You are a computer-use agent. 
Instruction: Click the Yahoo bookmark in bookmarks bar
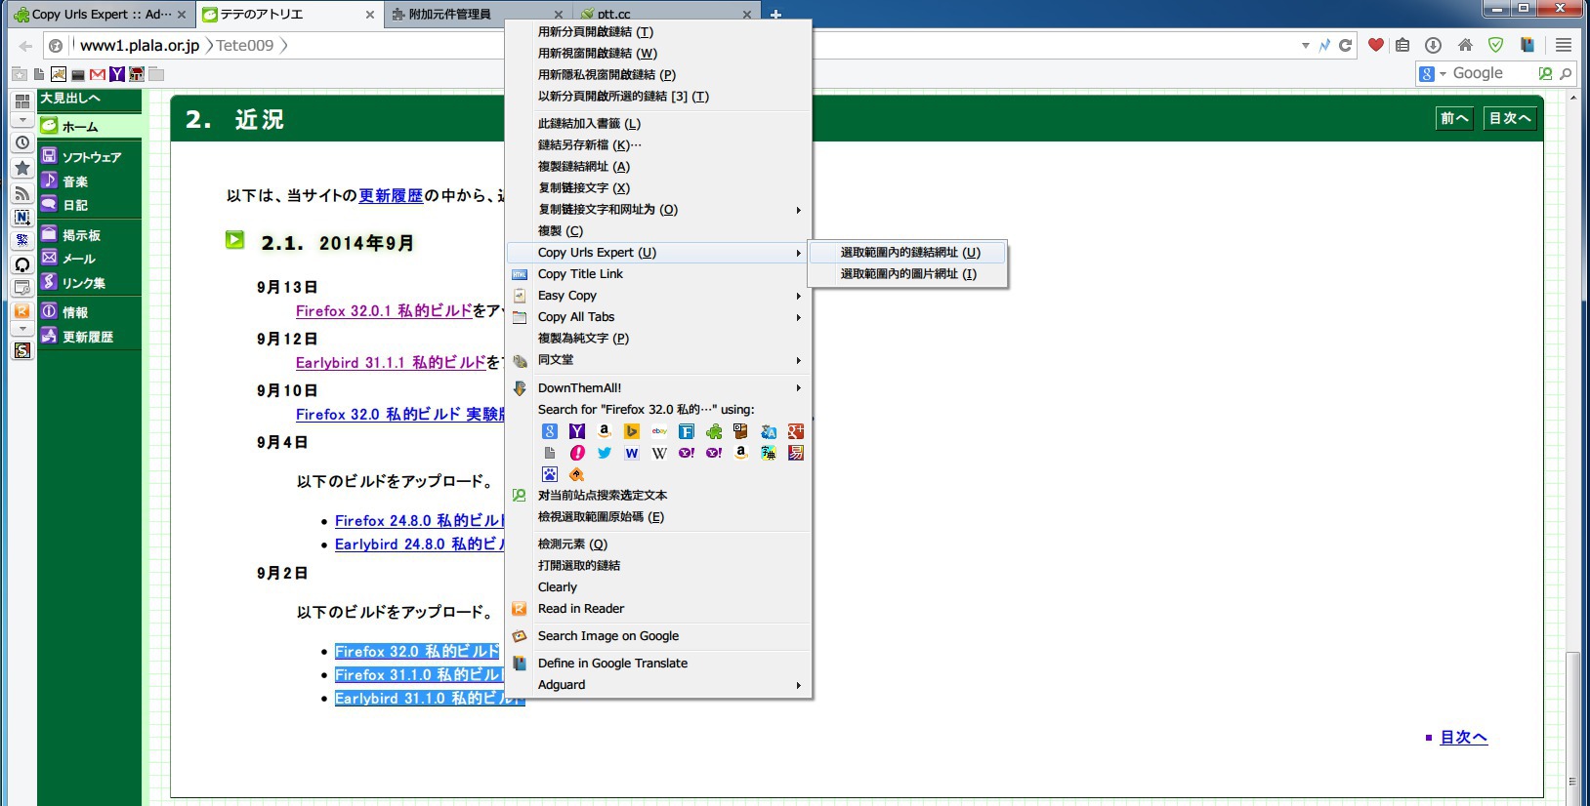[117, 74]
